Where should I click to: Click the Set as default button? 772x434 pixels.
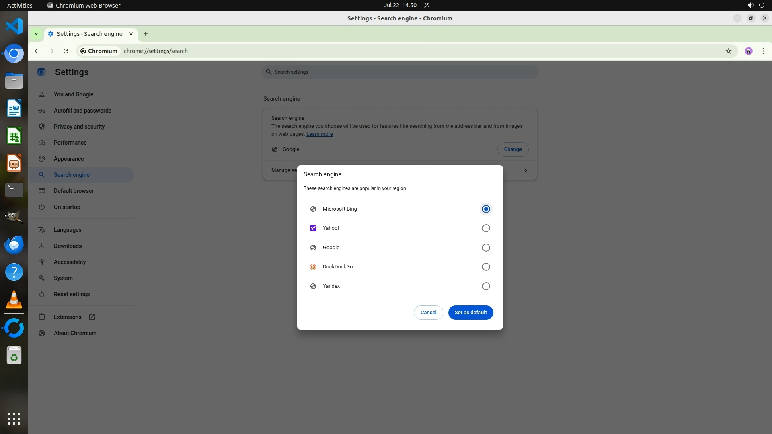(x=470, y=313)
